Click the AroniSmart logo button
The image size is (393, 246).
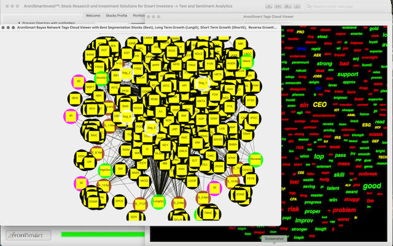click(28, 235)
